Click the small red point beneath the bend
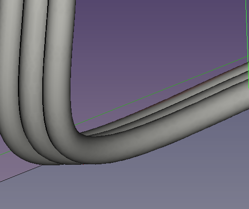 (83, 164)
